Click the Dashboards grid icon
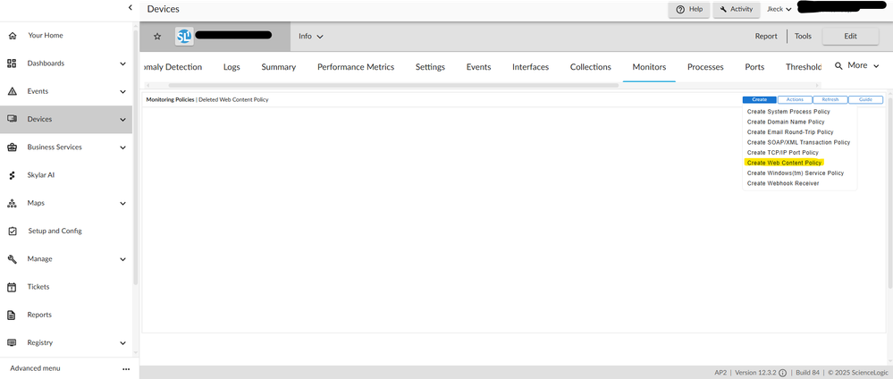The height and width of the screenshot is (379, 893). click(x=12, y=63)
